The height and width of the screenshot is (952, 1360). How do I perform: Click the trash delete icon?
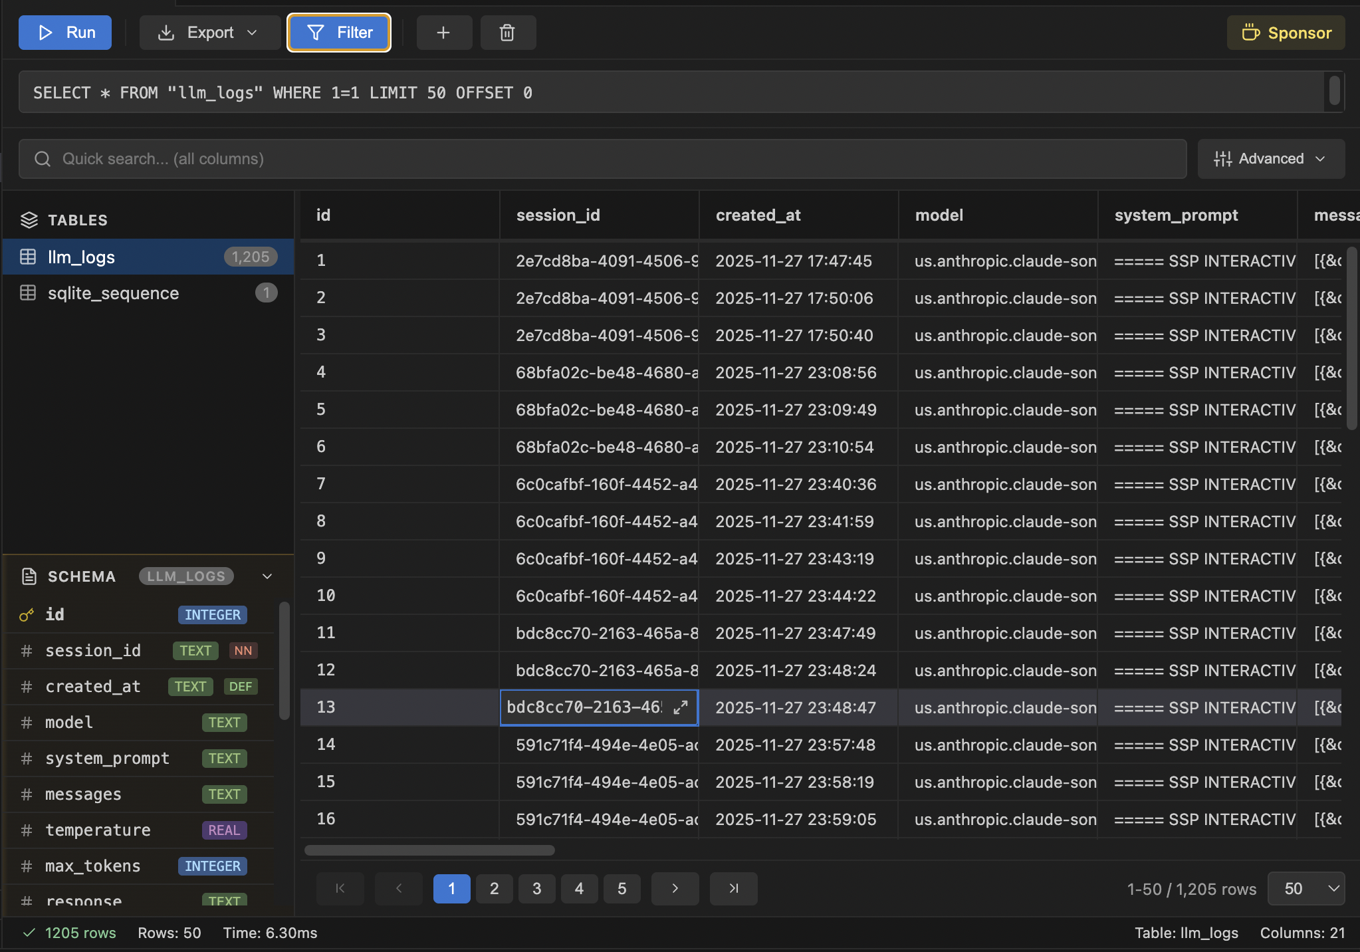click(x=507, y=33)
